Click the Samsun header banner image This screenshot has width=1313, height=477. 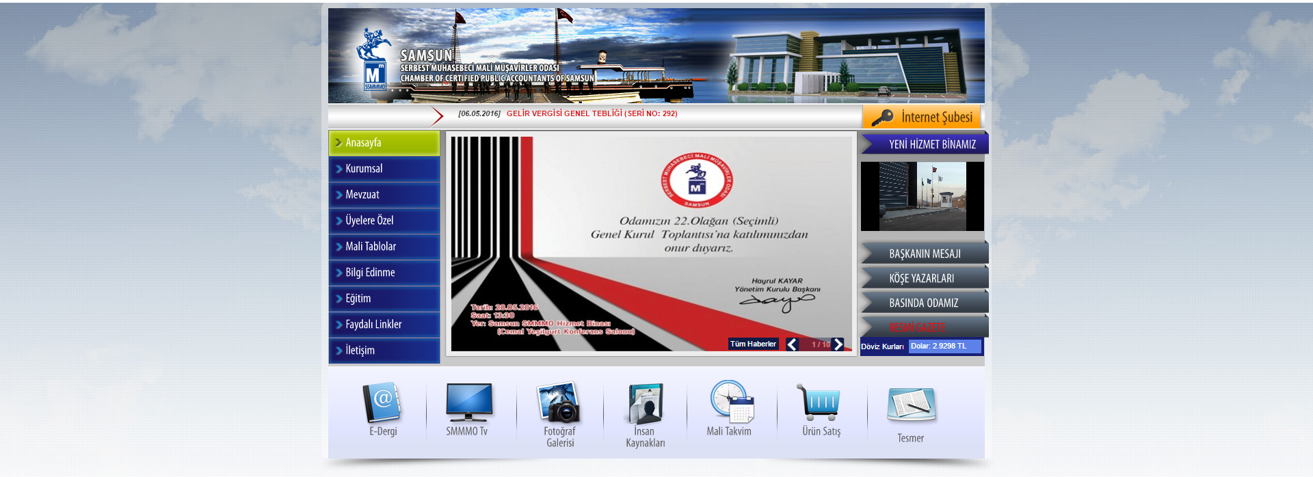(x=656, y=55)
